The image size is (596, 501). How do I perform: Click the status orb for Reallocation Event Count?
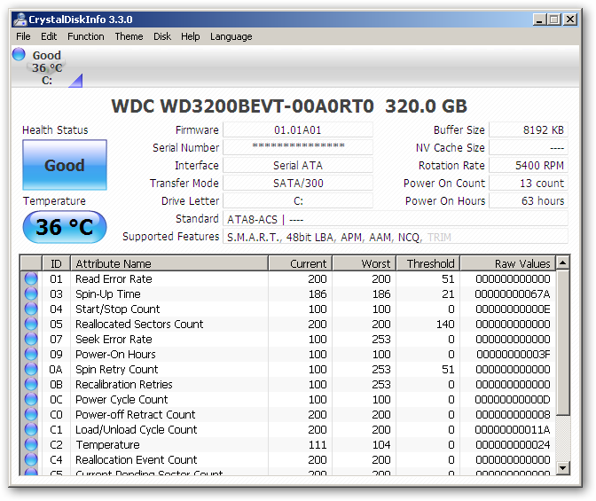coord(31,459)
